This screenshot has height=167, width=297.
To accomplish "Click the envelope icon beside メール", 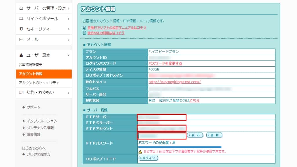I will [21, 39].
